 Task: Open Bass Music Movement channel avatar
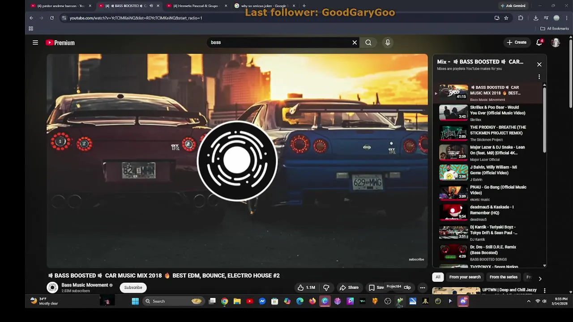[53, 288]
